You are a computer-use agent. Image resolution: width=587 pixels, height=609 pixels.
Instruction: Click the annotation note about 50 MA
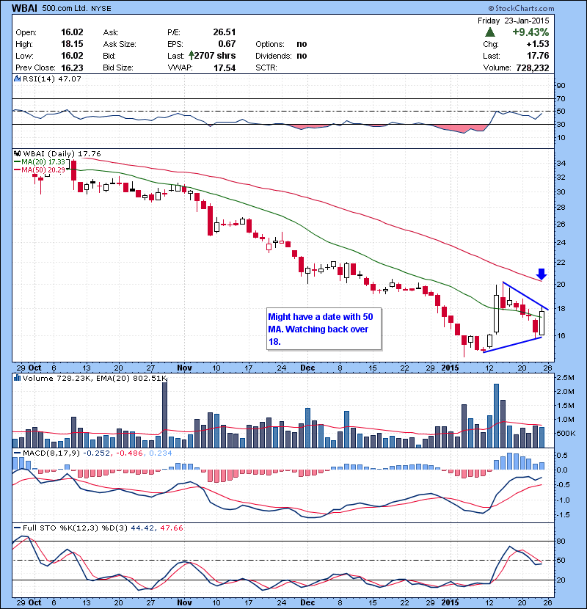[324, 329]
